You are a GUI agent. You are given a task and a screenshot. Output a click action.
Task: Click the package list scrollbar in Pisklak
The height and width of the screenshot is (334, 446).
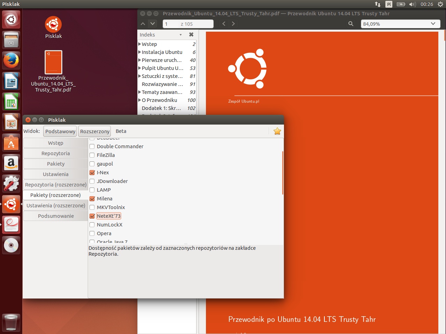(283, 173)
